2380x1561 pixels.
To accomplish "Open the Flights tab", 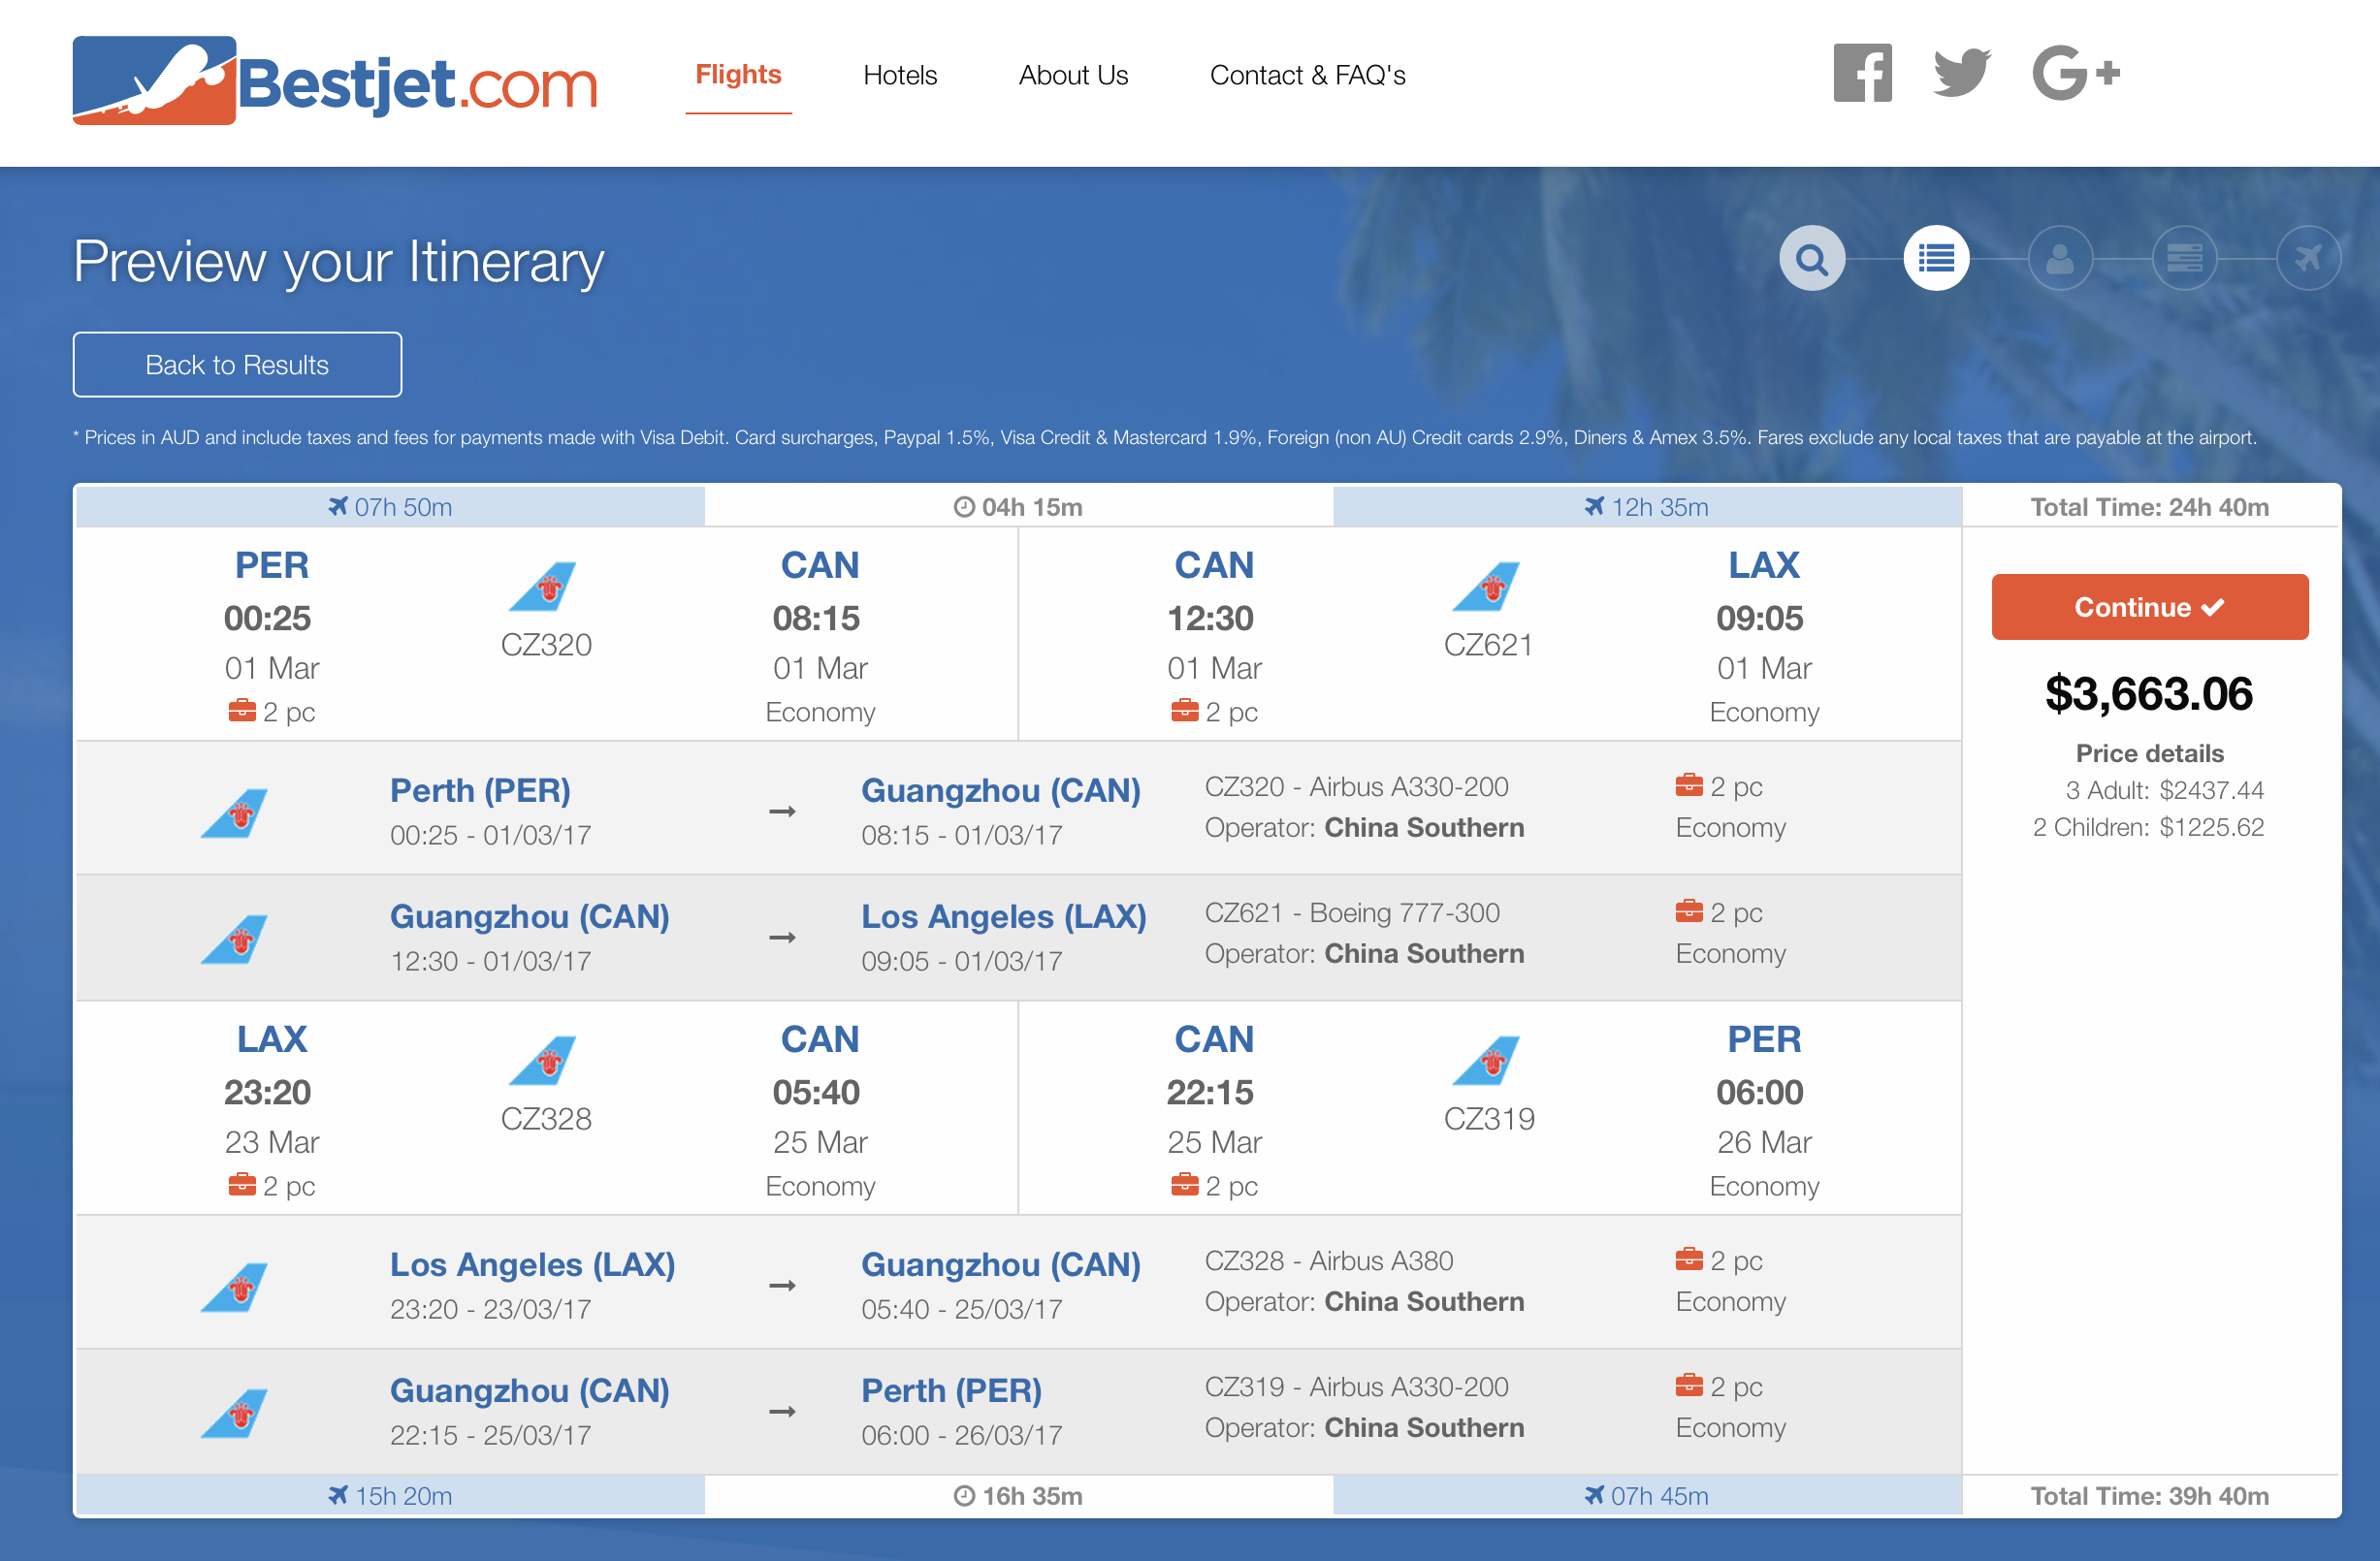I will tap(738, 75).
